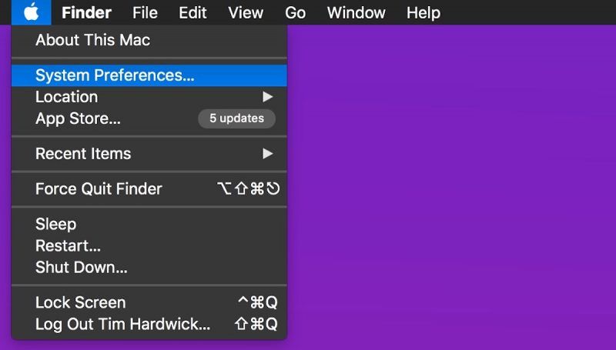Open the Window menu

click(356, 12)
